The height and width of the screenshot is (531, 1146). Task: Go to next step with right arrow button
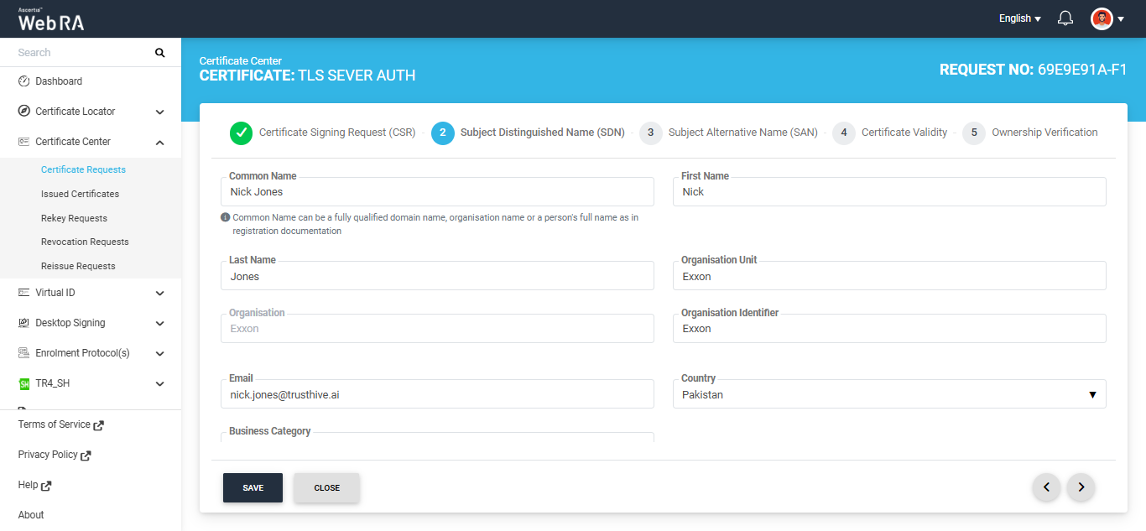(x=1081, y=487)
